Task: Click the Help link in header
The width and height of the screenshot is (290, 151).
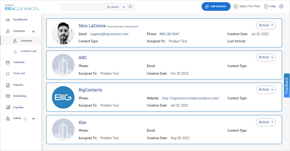Action: tap(272, 6)
